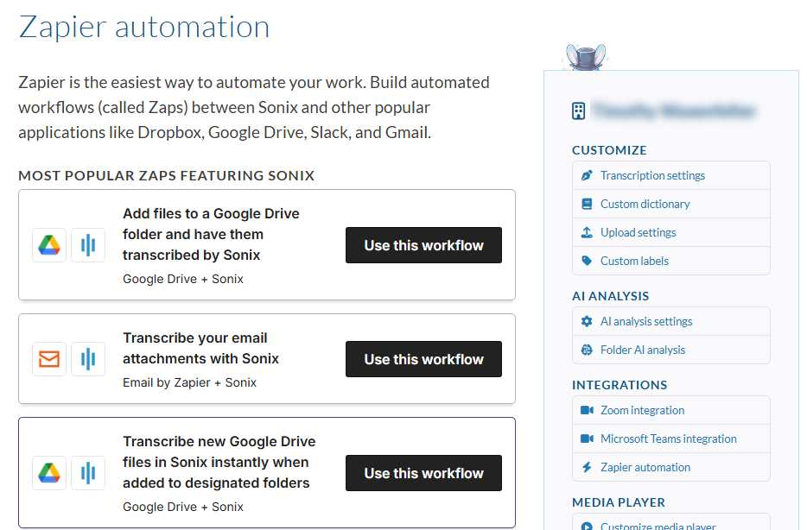The height and width of the screenshot is (530, 807).
Task: Open Transcription settings link
Action: click(x=652, y=176)
